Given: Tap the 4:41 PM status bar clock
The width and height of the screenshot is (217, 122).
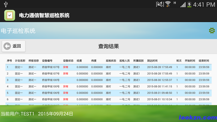Looking at the screenshot, I should pyautogui.click(x=204, y=4).
